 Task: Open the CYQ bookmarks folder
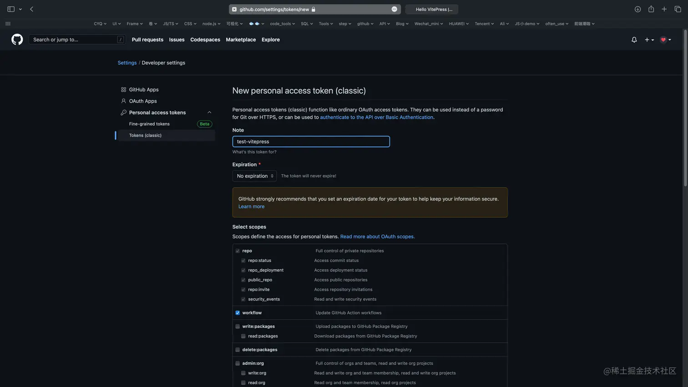click(x=100, y=24)
